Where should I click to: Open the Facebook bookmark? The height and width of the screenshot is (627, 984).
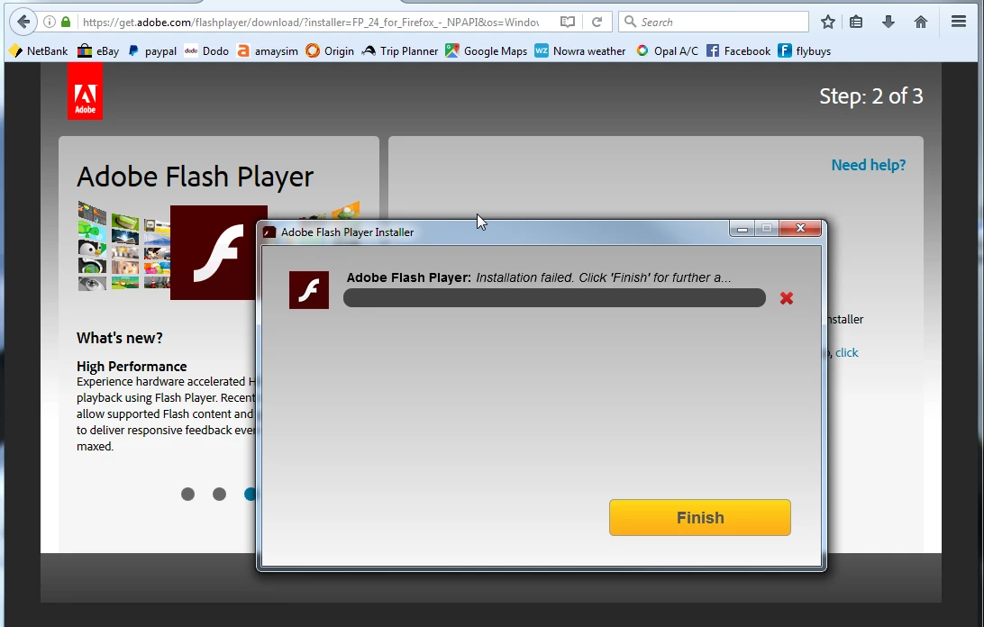[739, 50]
